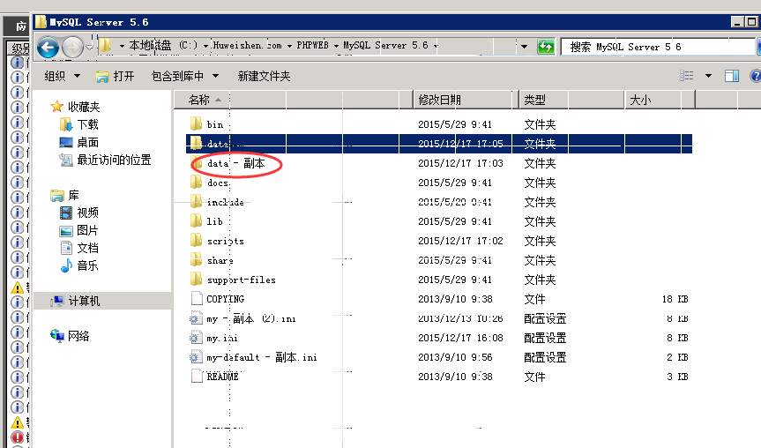Toggle the preview pane icon
The width and height of the screenshot is (761, 448).
click(732, 76)
